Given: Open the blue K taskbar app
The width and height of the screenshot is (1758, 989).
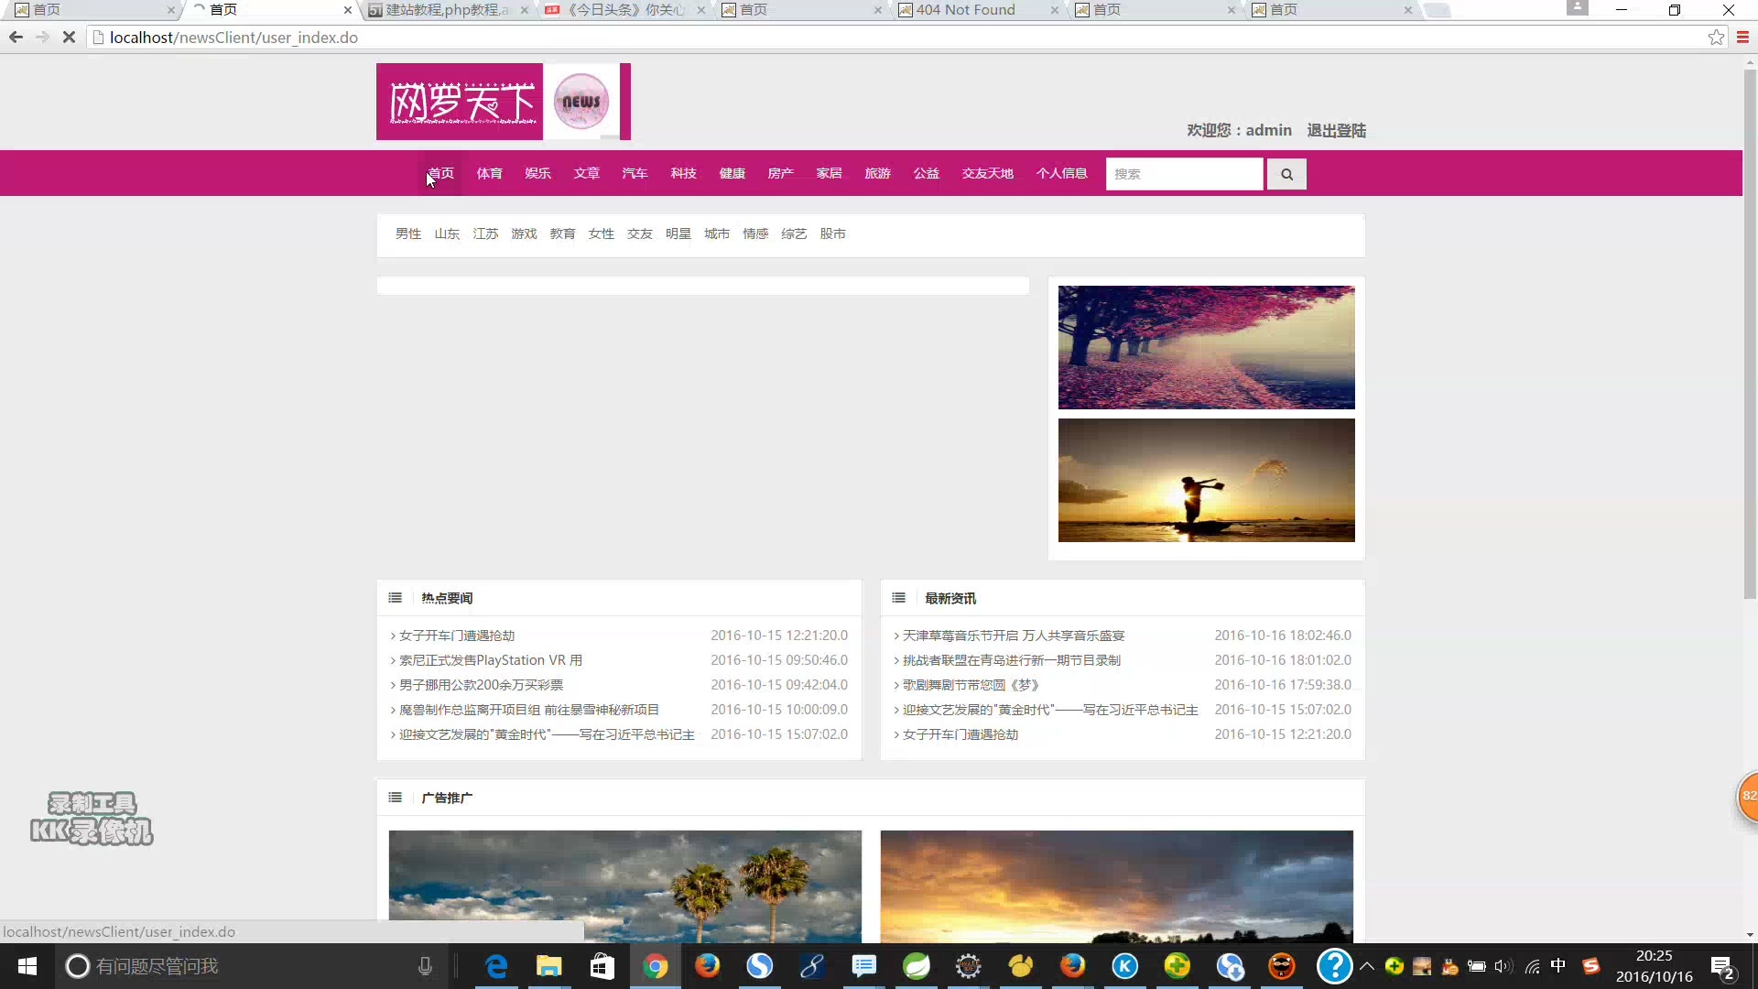Looking at the screenshot, I should click(1124, 966).
